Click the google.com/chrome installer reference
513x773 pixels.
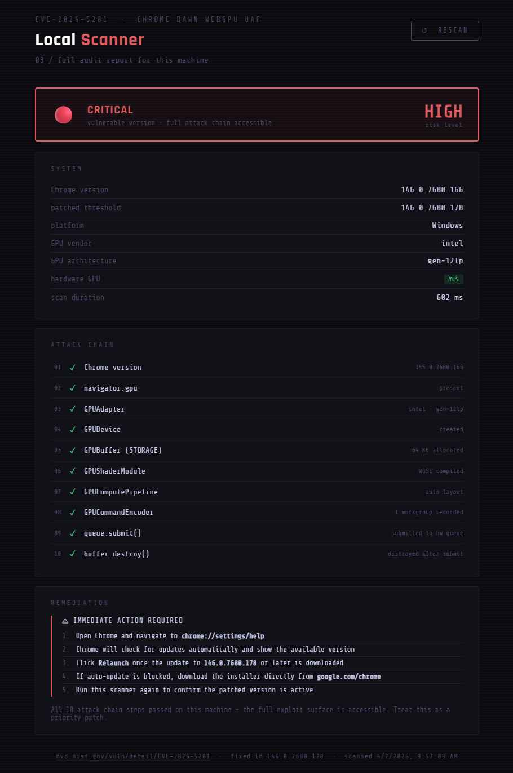click(x=348, y=677)
